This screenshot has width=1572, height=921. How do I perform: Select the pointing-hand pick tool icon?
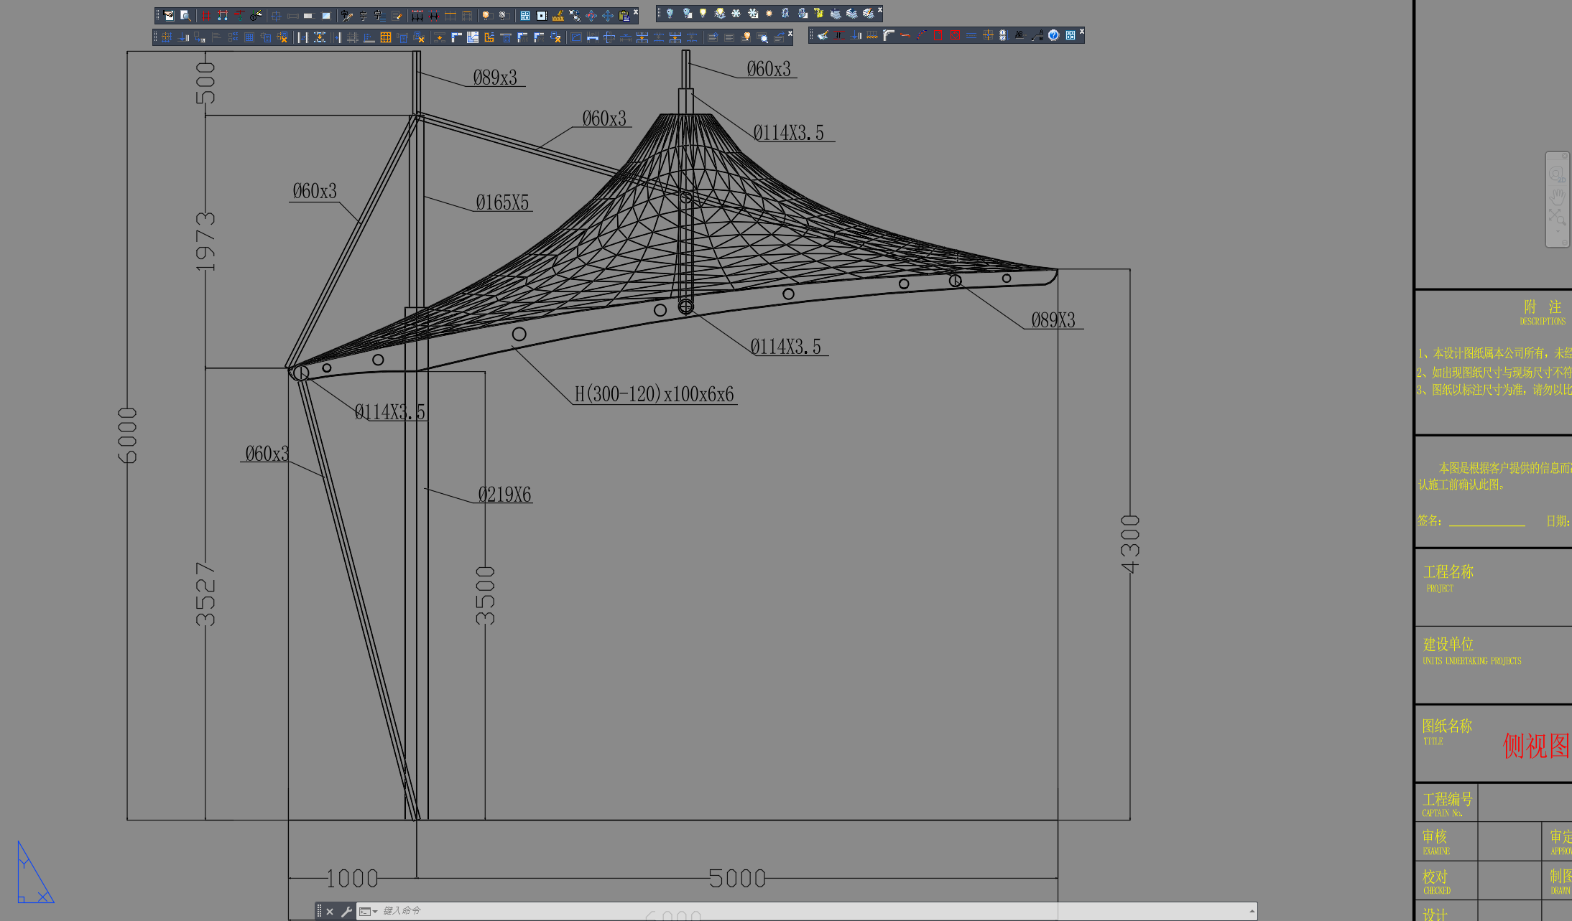pos(168,13)
